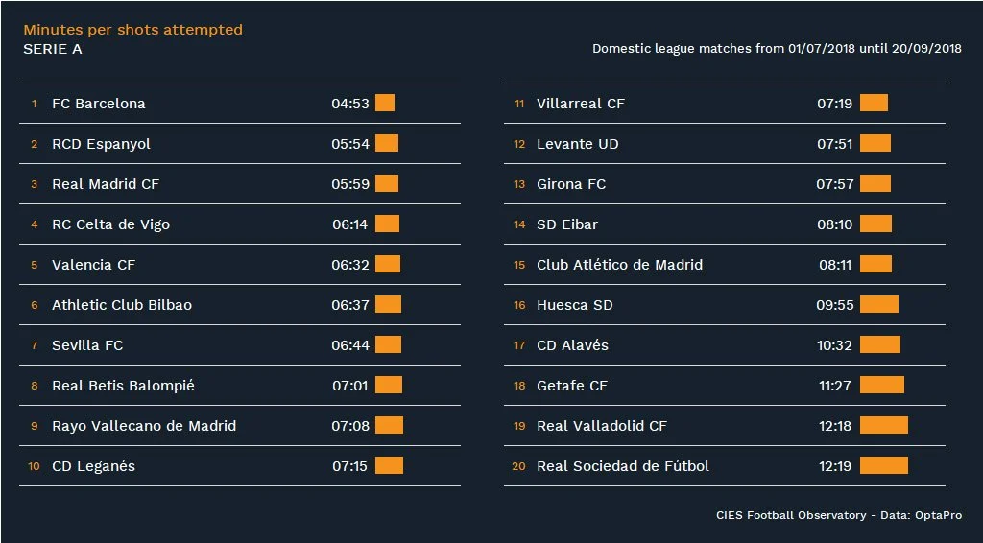Select Athletic Club Bilbao in the list
The image size is (983, 543).
pyautogui.click(x=122, y=305)
